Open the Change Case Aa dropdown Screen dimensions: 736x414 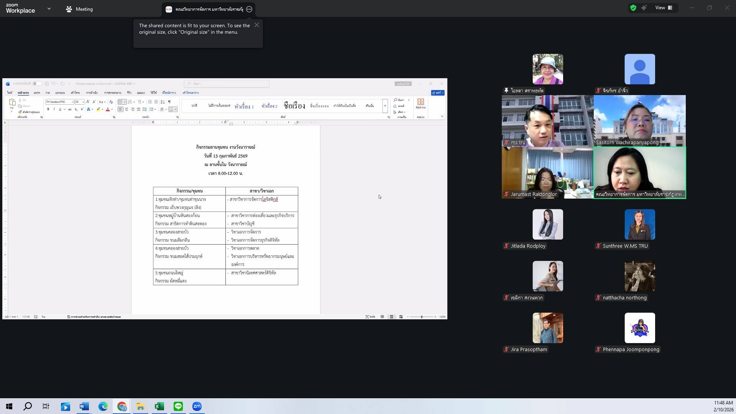102,102
